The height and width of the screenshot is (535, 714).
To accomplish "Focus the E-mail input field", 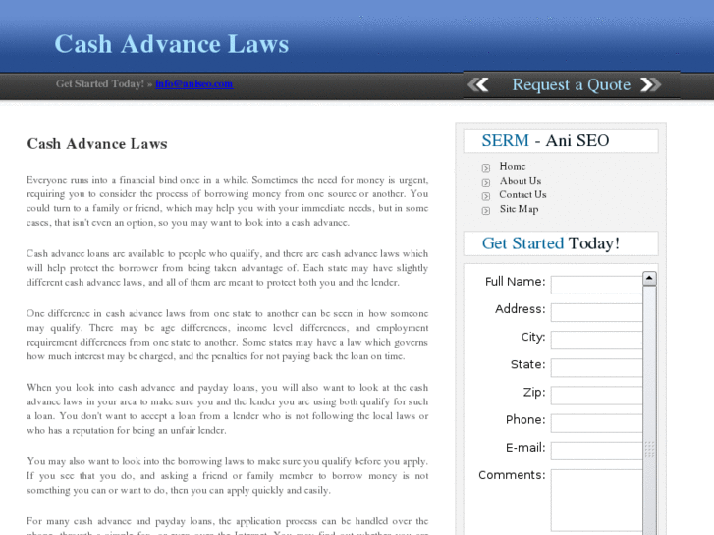I will 596,451.
